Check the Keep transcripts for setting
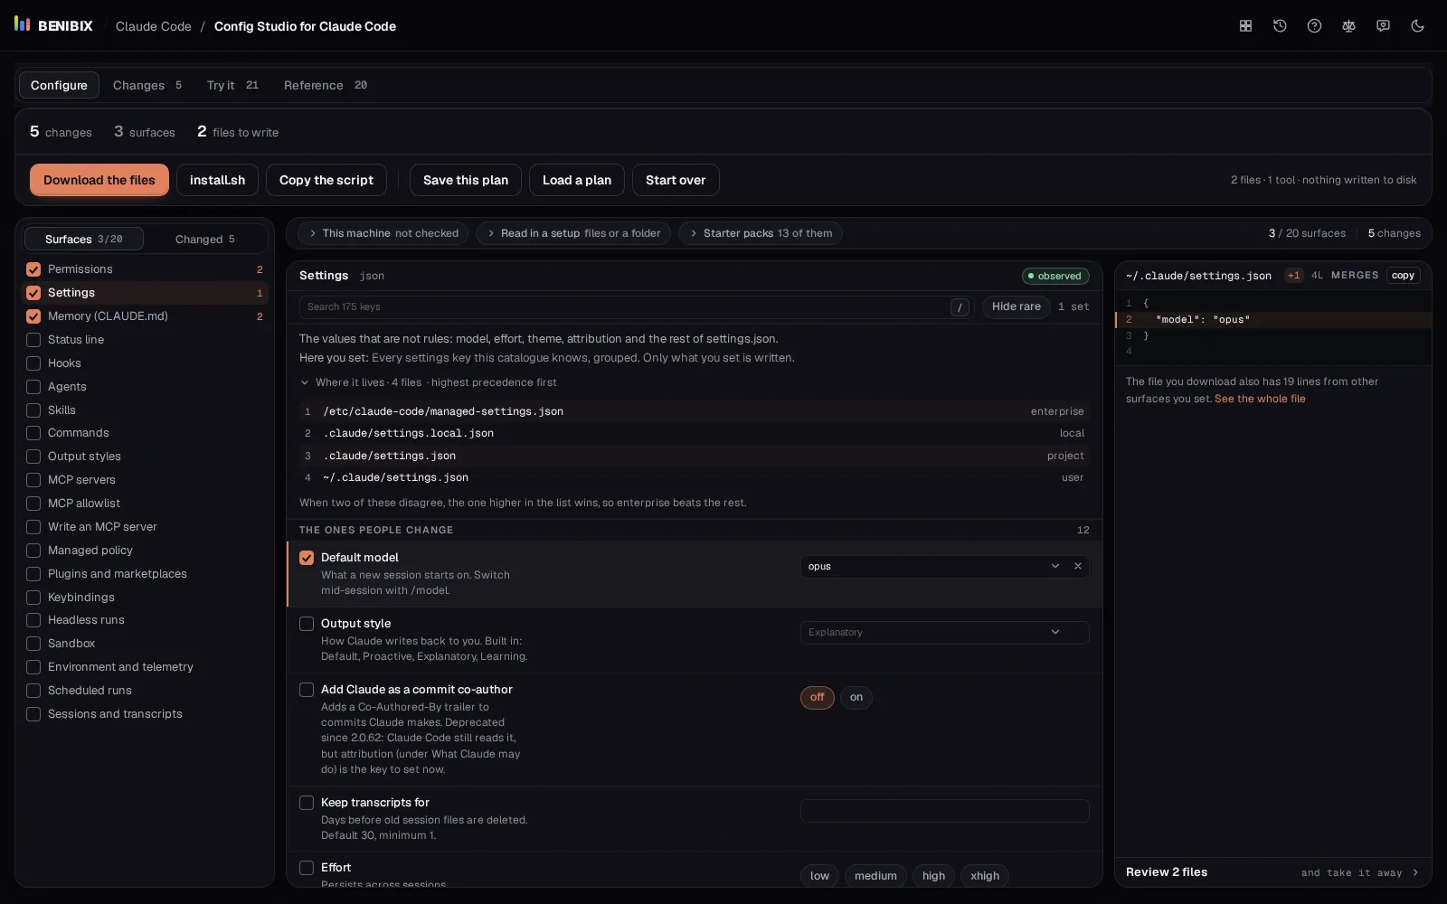This screenshot has height=904, width=1447. [x=307, y=803]
